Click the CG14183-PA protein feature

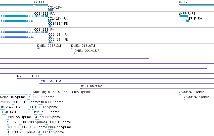41,32
